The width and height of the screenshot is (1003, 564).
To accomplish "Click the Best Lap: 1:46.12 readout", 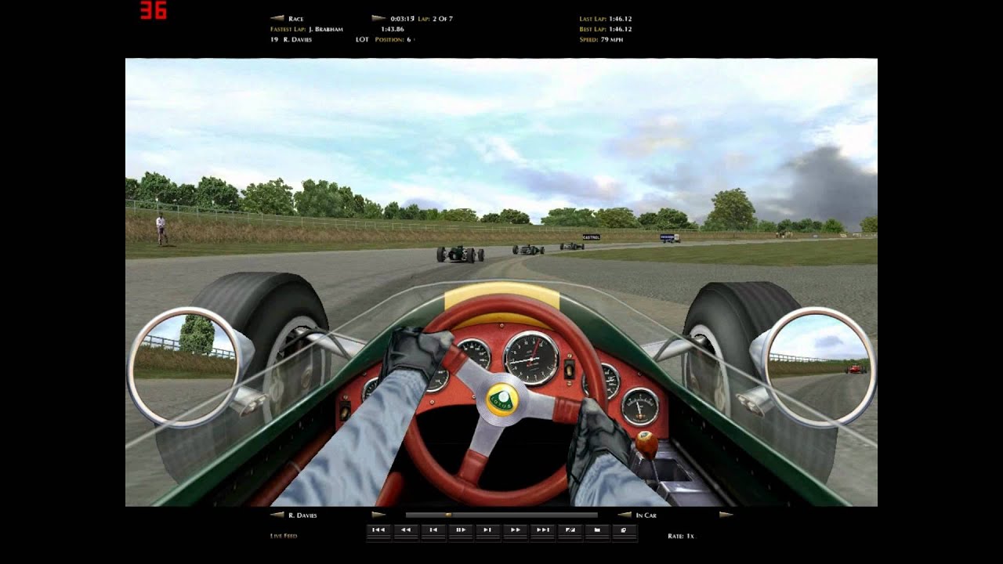I will click(x=606, y=29).
